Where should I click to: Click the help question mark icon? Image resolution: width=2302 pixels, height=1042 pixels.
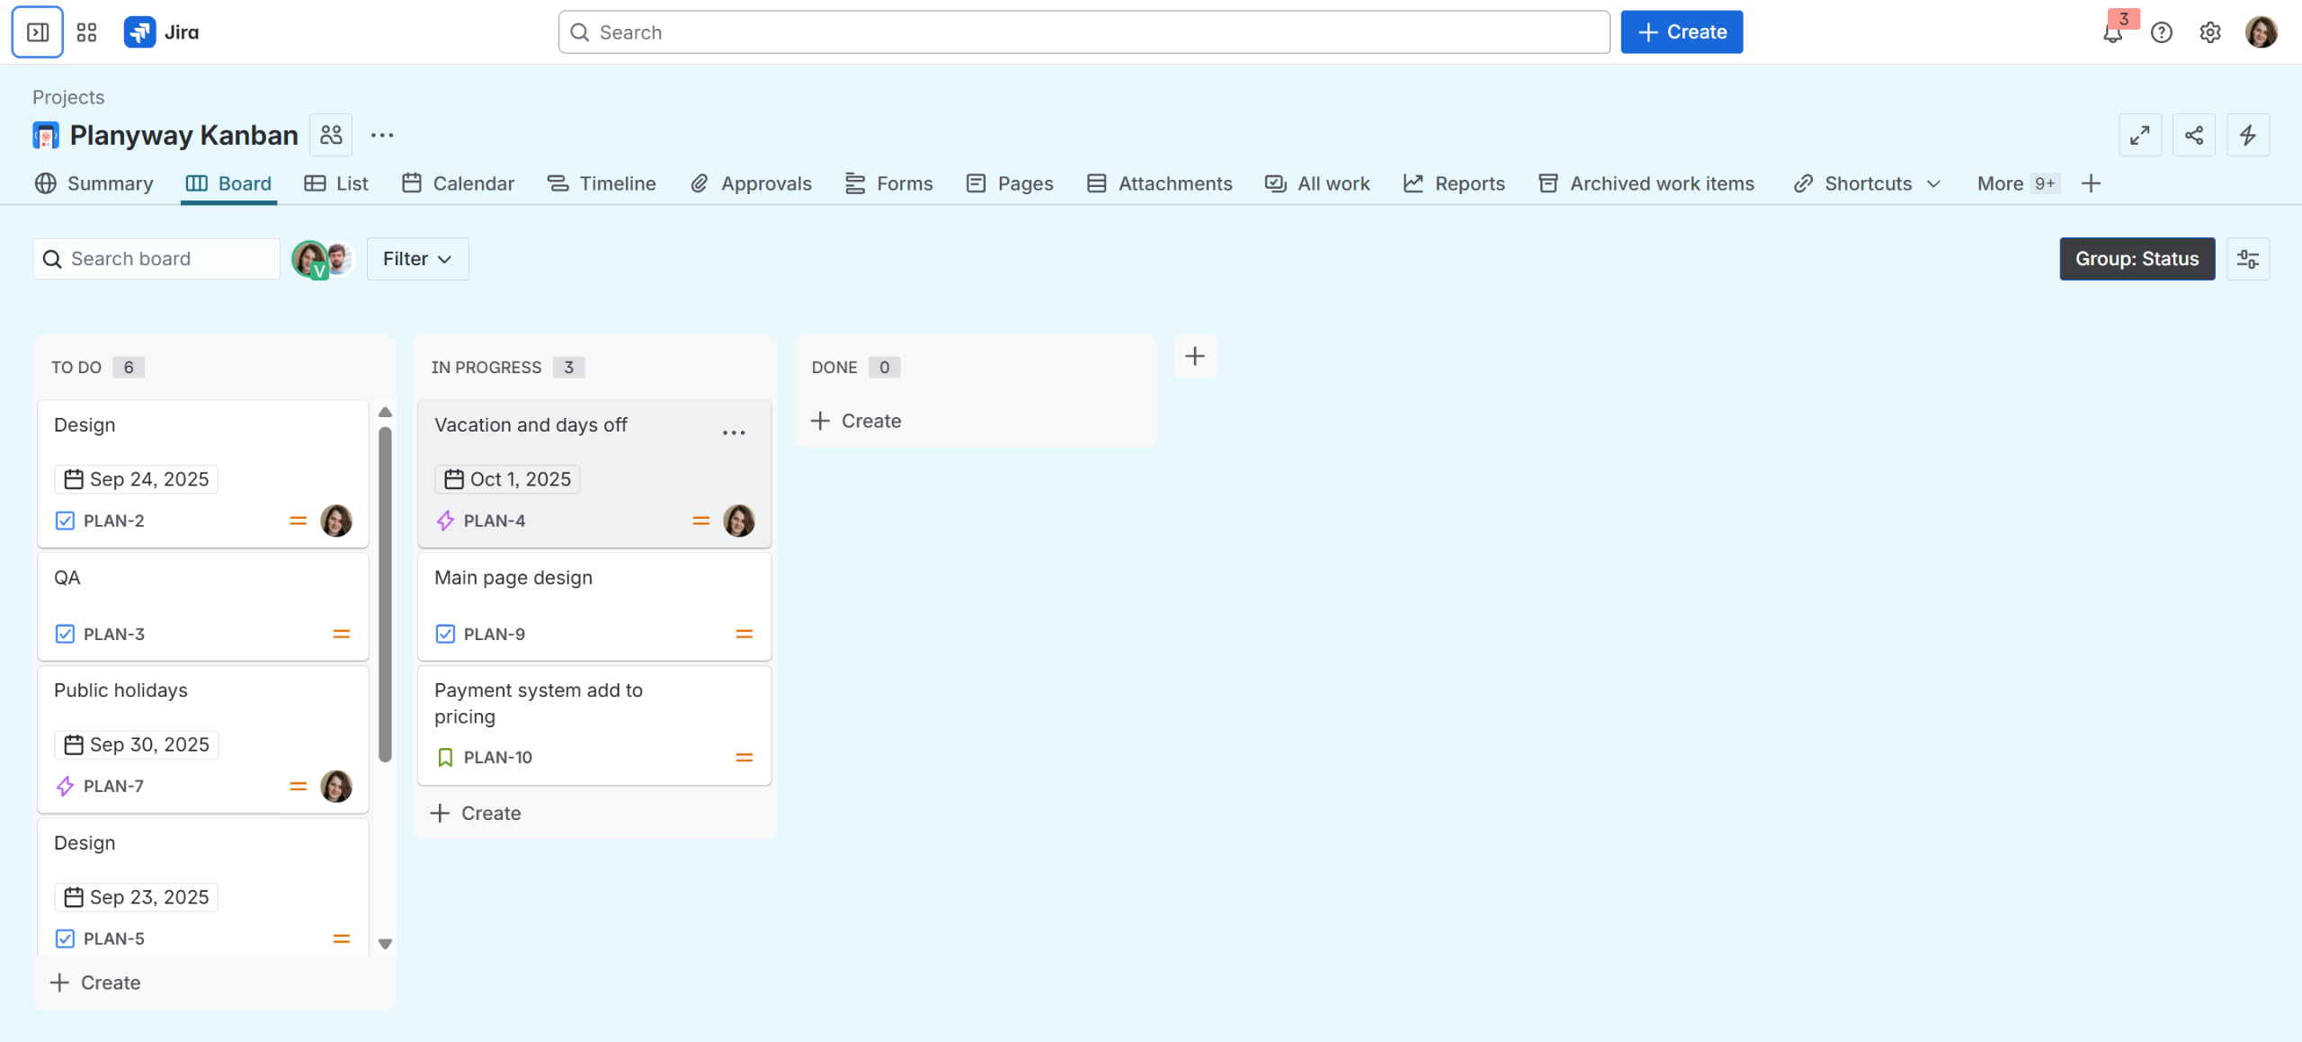[x=2161, y=33]
